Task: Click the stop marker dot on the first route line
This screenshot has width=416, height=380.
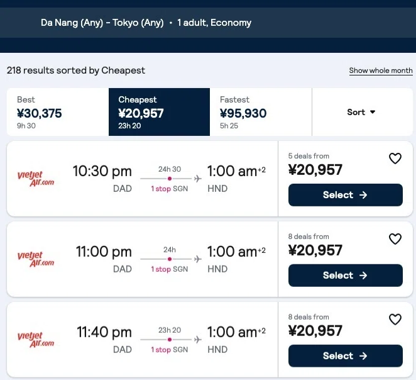Action: 170,179
